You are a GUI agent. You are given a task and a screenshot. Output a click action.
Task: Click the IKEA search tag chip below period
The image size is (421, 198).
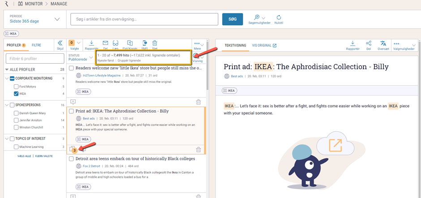tap(11, 34)
